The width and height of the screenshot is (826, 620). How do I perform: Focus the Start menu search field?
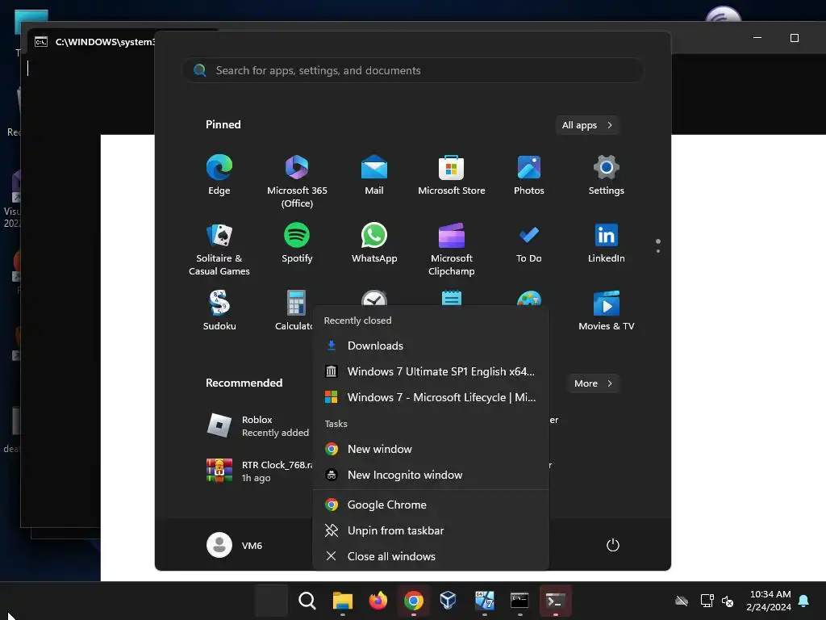point(412,70)
